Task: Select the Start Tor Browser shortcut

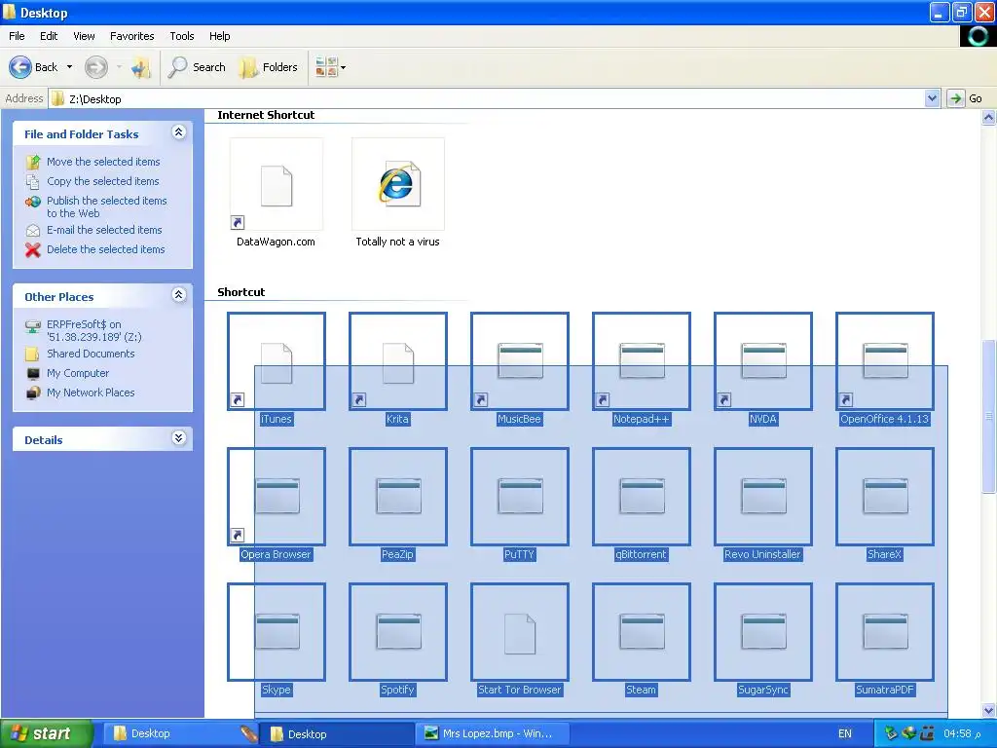Action: coord(520,632)
